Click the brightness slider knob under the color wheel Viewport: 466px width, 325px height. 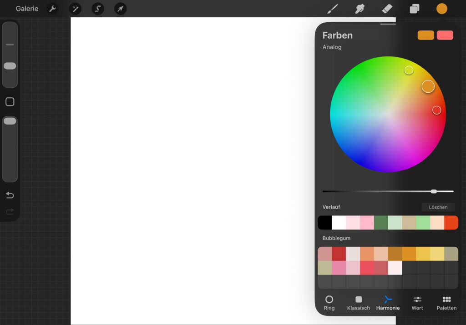[x=434, y=191]
